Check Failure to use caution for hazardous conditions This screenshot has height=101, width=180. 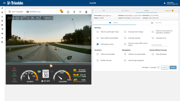click(153, 32)
